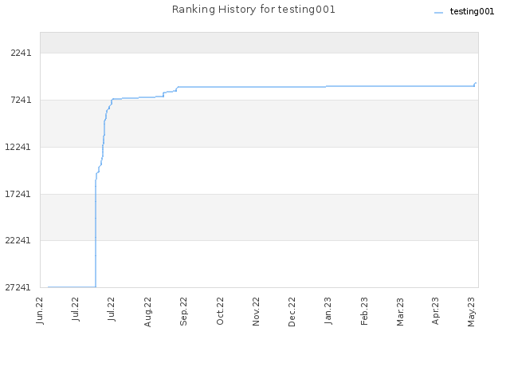Viewport: 510px width, 383px height.
Task: Click the Dec.22 x-axis label
Action: coord(292,312)
